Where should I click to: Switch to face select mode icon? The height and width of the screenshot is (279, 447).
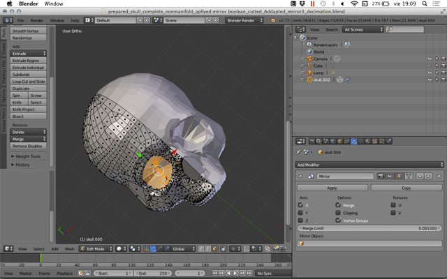(214, 249)
